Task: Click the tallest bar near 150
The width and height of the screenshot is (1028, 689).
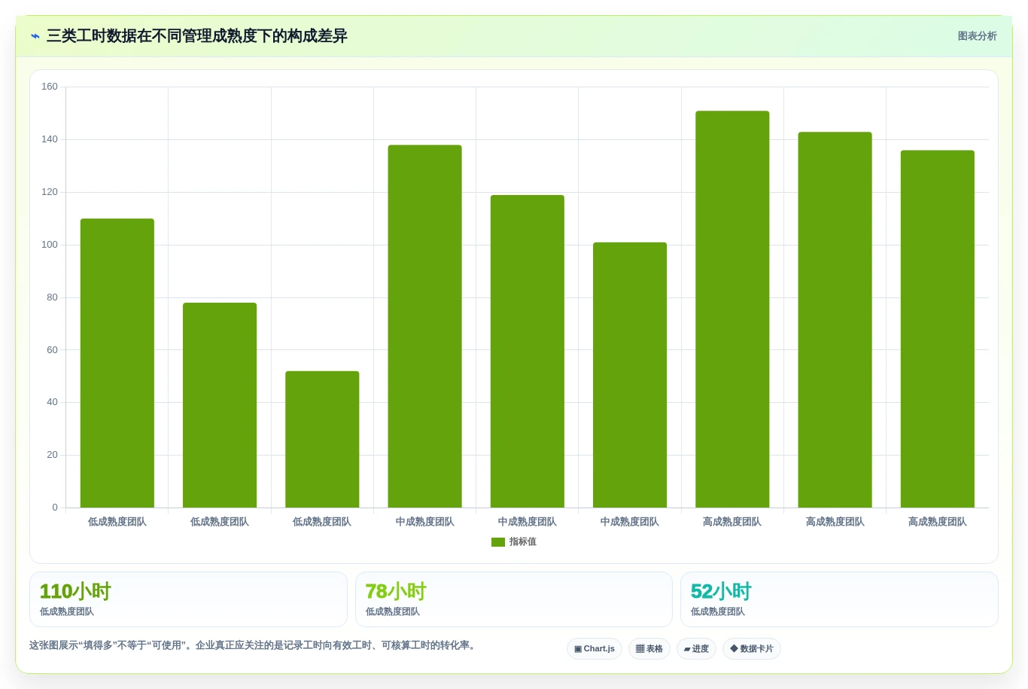Action: pos(732,309)
